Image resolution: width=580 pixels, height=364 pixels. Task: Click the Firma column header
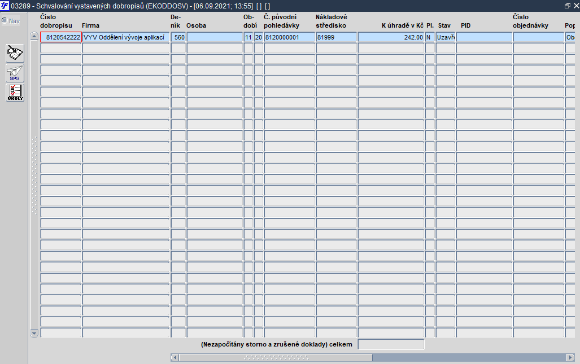coord(90,25)
